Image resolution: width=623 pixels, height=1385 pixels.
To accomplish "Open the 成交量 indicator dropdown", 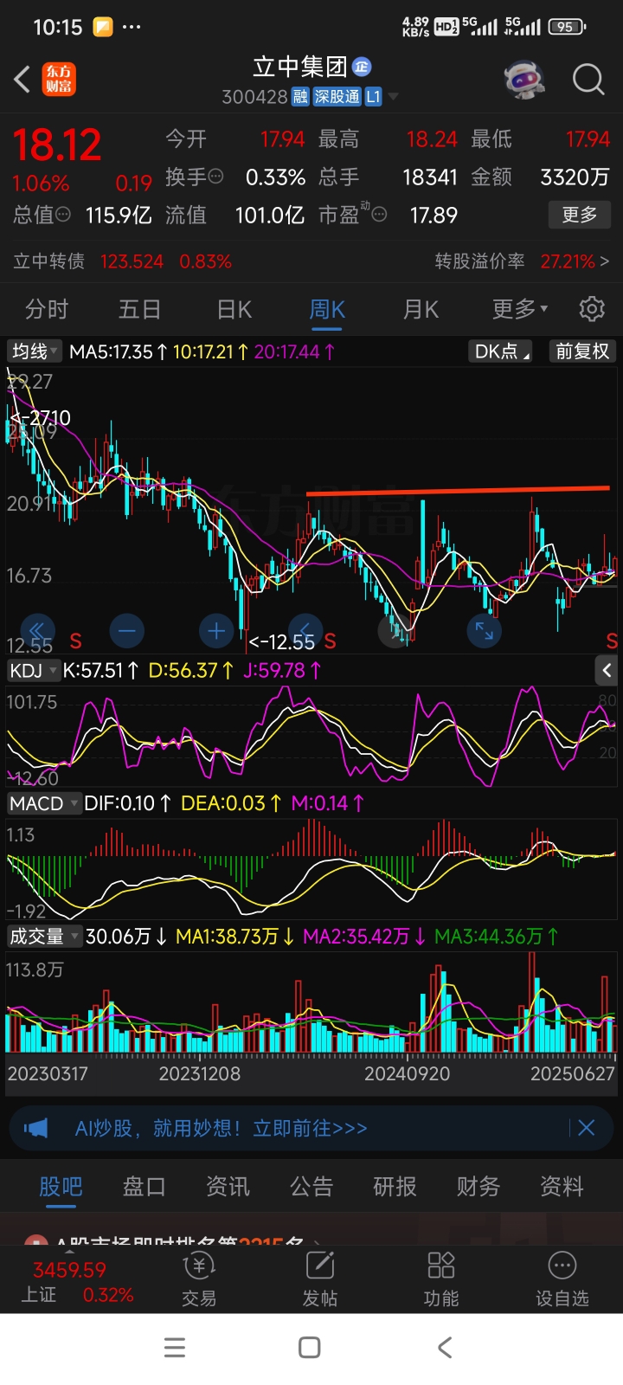I will (x=44, y=937).
